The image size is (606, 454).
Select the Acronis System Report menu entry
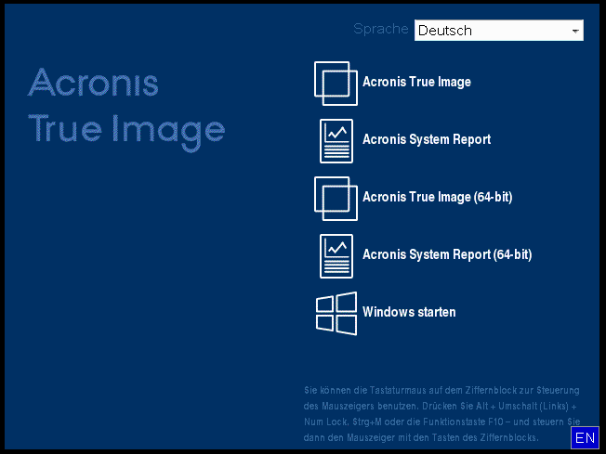(x=426, y=139)
